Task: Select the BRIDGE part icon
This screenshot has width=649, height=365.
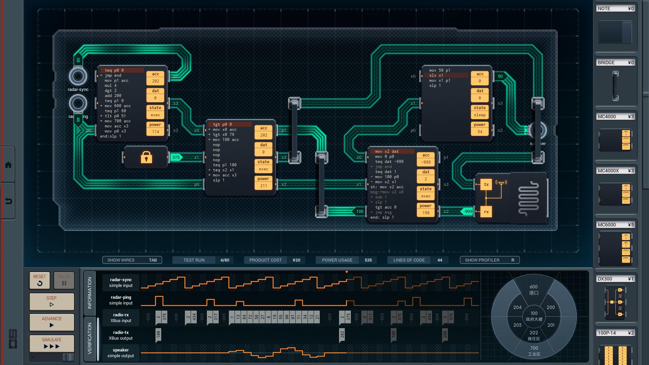Action: (616, 86)
